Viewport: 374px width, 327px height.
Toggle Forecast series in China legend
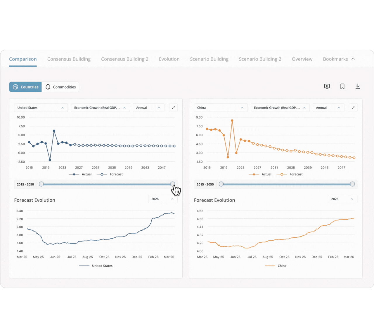tap(290, 174)
